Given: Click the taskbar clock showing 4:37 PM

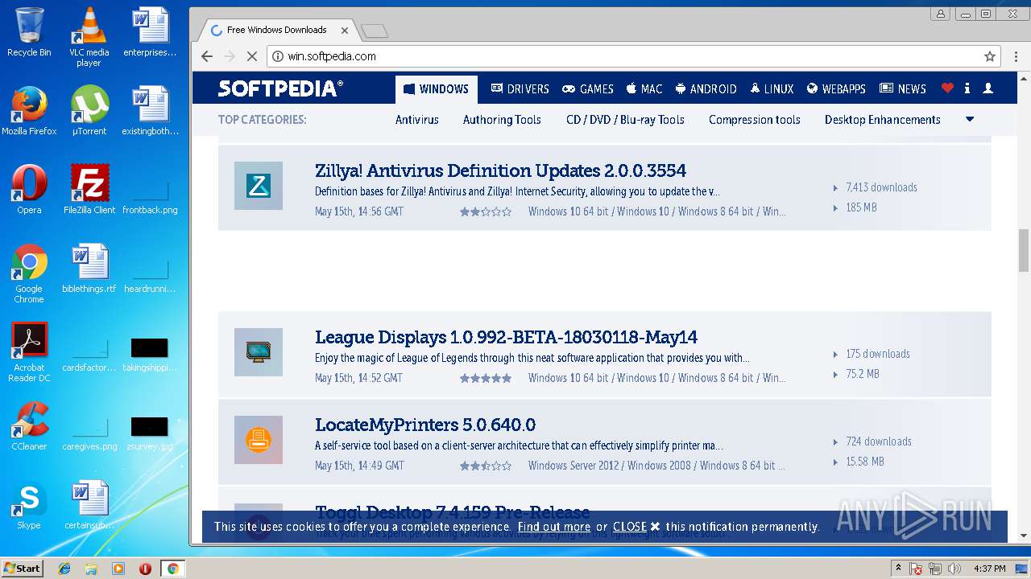Looking at the screenshot, I should click(990, 569).
